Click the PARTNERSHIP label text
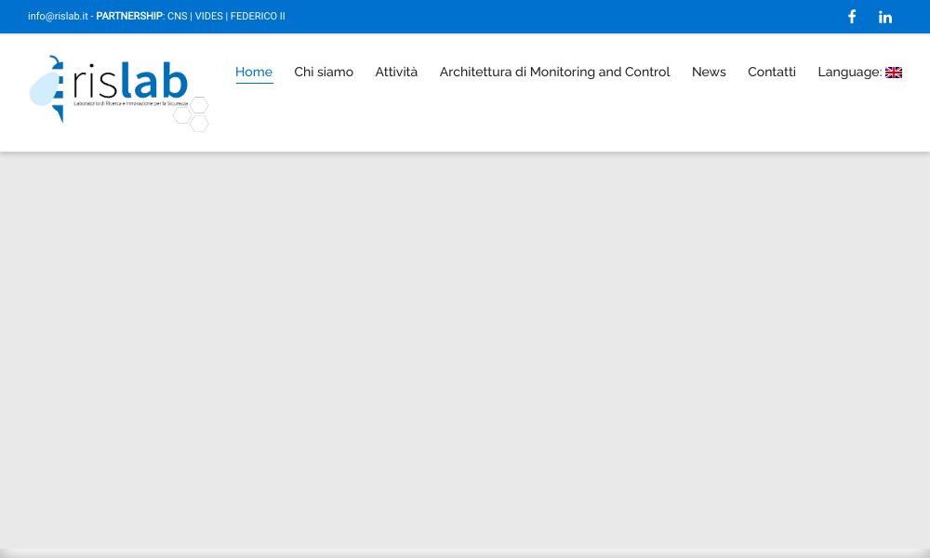Image resolution: width=930 pixels, height=558 pixels. click(x=129, y=16)
